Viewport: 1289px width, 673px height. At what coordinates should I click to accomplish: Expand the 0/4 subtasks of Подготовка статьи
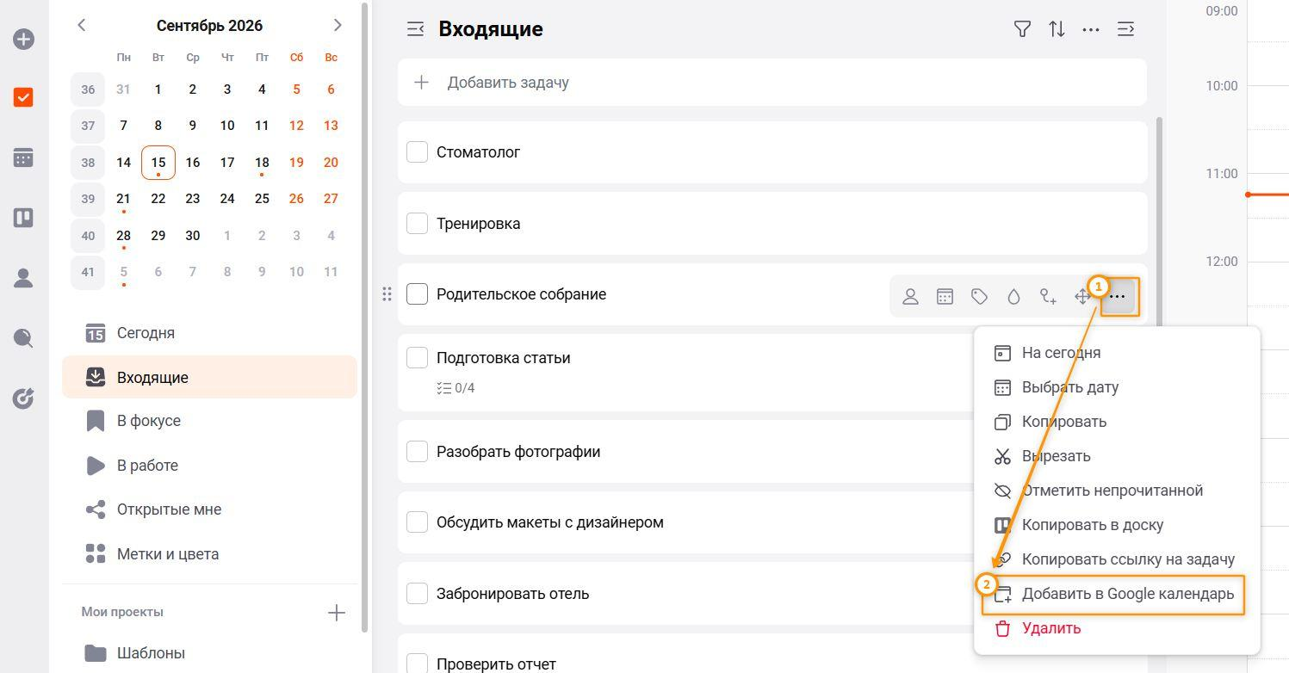(x=455, y=388)
